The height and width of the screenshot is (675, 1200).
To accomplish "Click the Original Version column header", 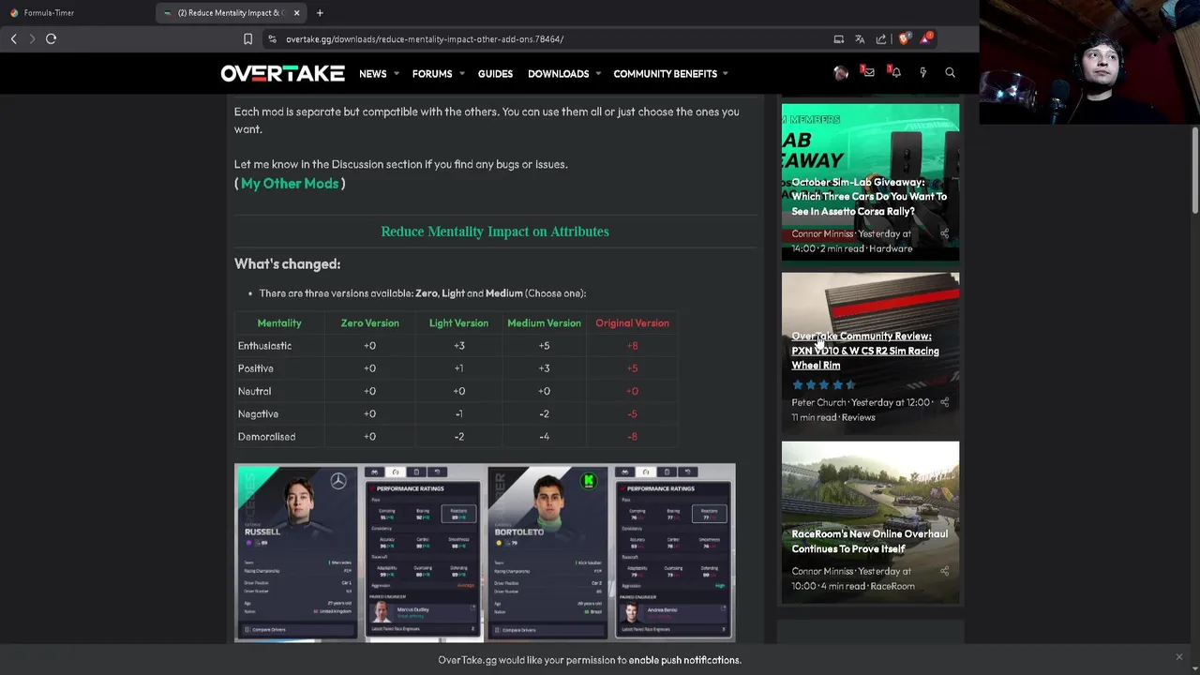I will [632, 323].
